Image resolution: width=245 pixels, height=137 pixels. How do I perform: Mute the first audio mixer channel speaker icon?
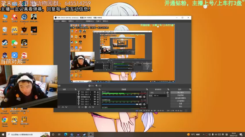141,97
